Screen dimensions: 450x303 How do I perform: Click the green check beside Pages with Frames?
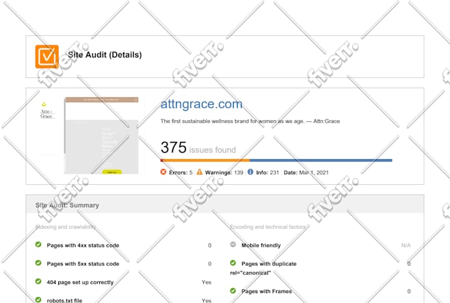(x=233, y=290)
